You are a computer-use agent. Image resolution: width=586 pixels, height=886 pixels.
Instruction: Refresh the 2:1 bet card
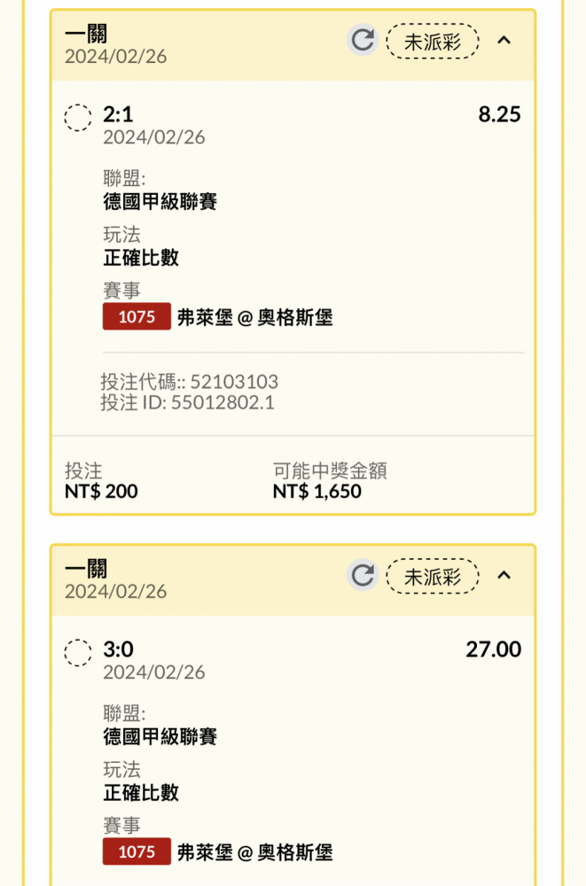tap(362, 40)
